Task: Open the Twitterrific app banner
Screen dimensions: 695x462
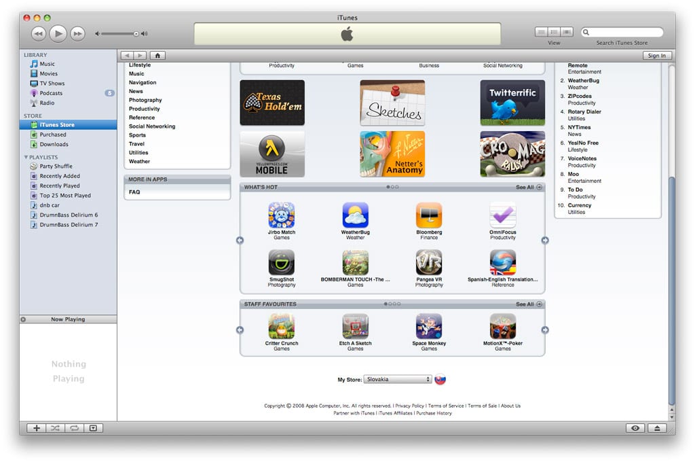Action: (512, 103)
